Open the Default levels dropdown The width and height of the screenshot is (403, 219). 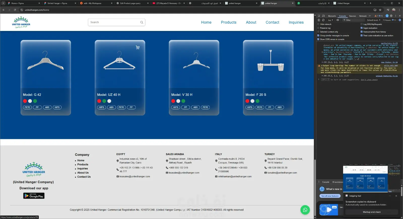[374, 20]
